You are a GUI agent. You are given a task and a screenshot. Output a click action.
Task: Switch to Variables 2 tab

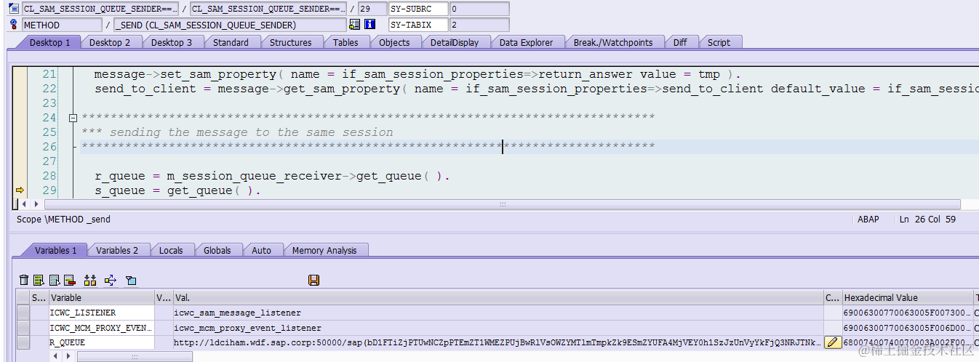117,250
